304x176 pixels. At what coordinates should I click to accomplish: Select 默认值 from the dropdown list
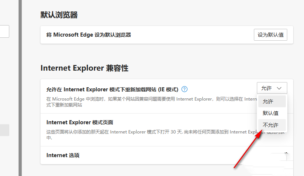pos(272,113)
